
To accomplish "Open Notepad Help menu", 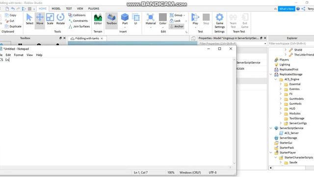I will 39,55.
